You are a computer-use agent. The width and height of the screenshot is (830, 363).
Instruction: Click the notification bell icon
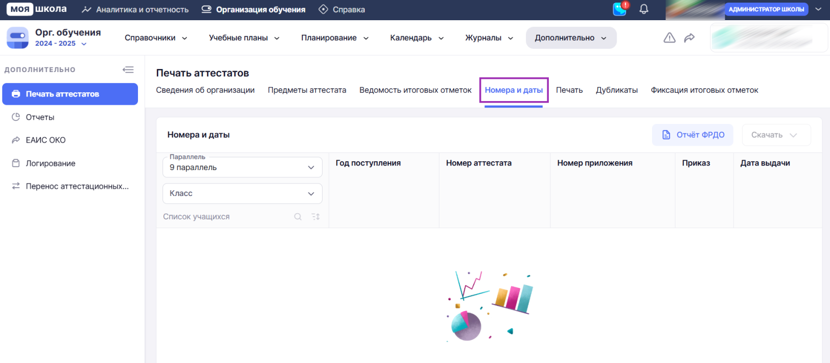644,9
